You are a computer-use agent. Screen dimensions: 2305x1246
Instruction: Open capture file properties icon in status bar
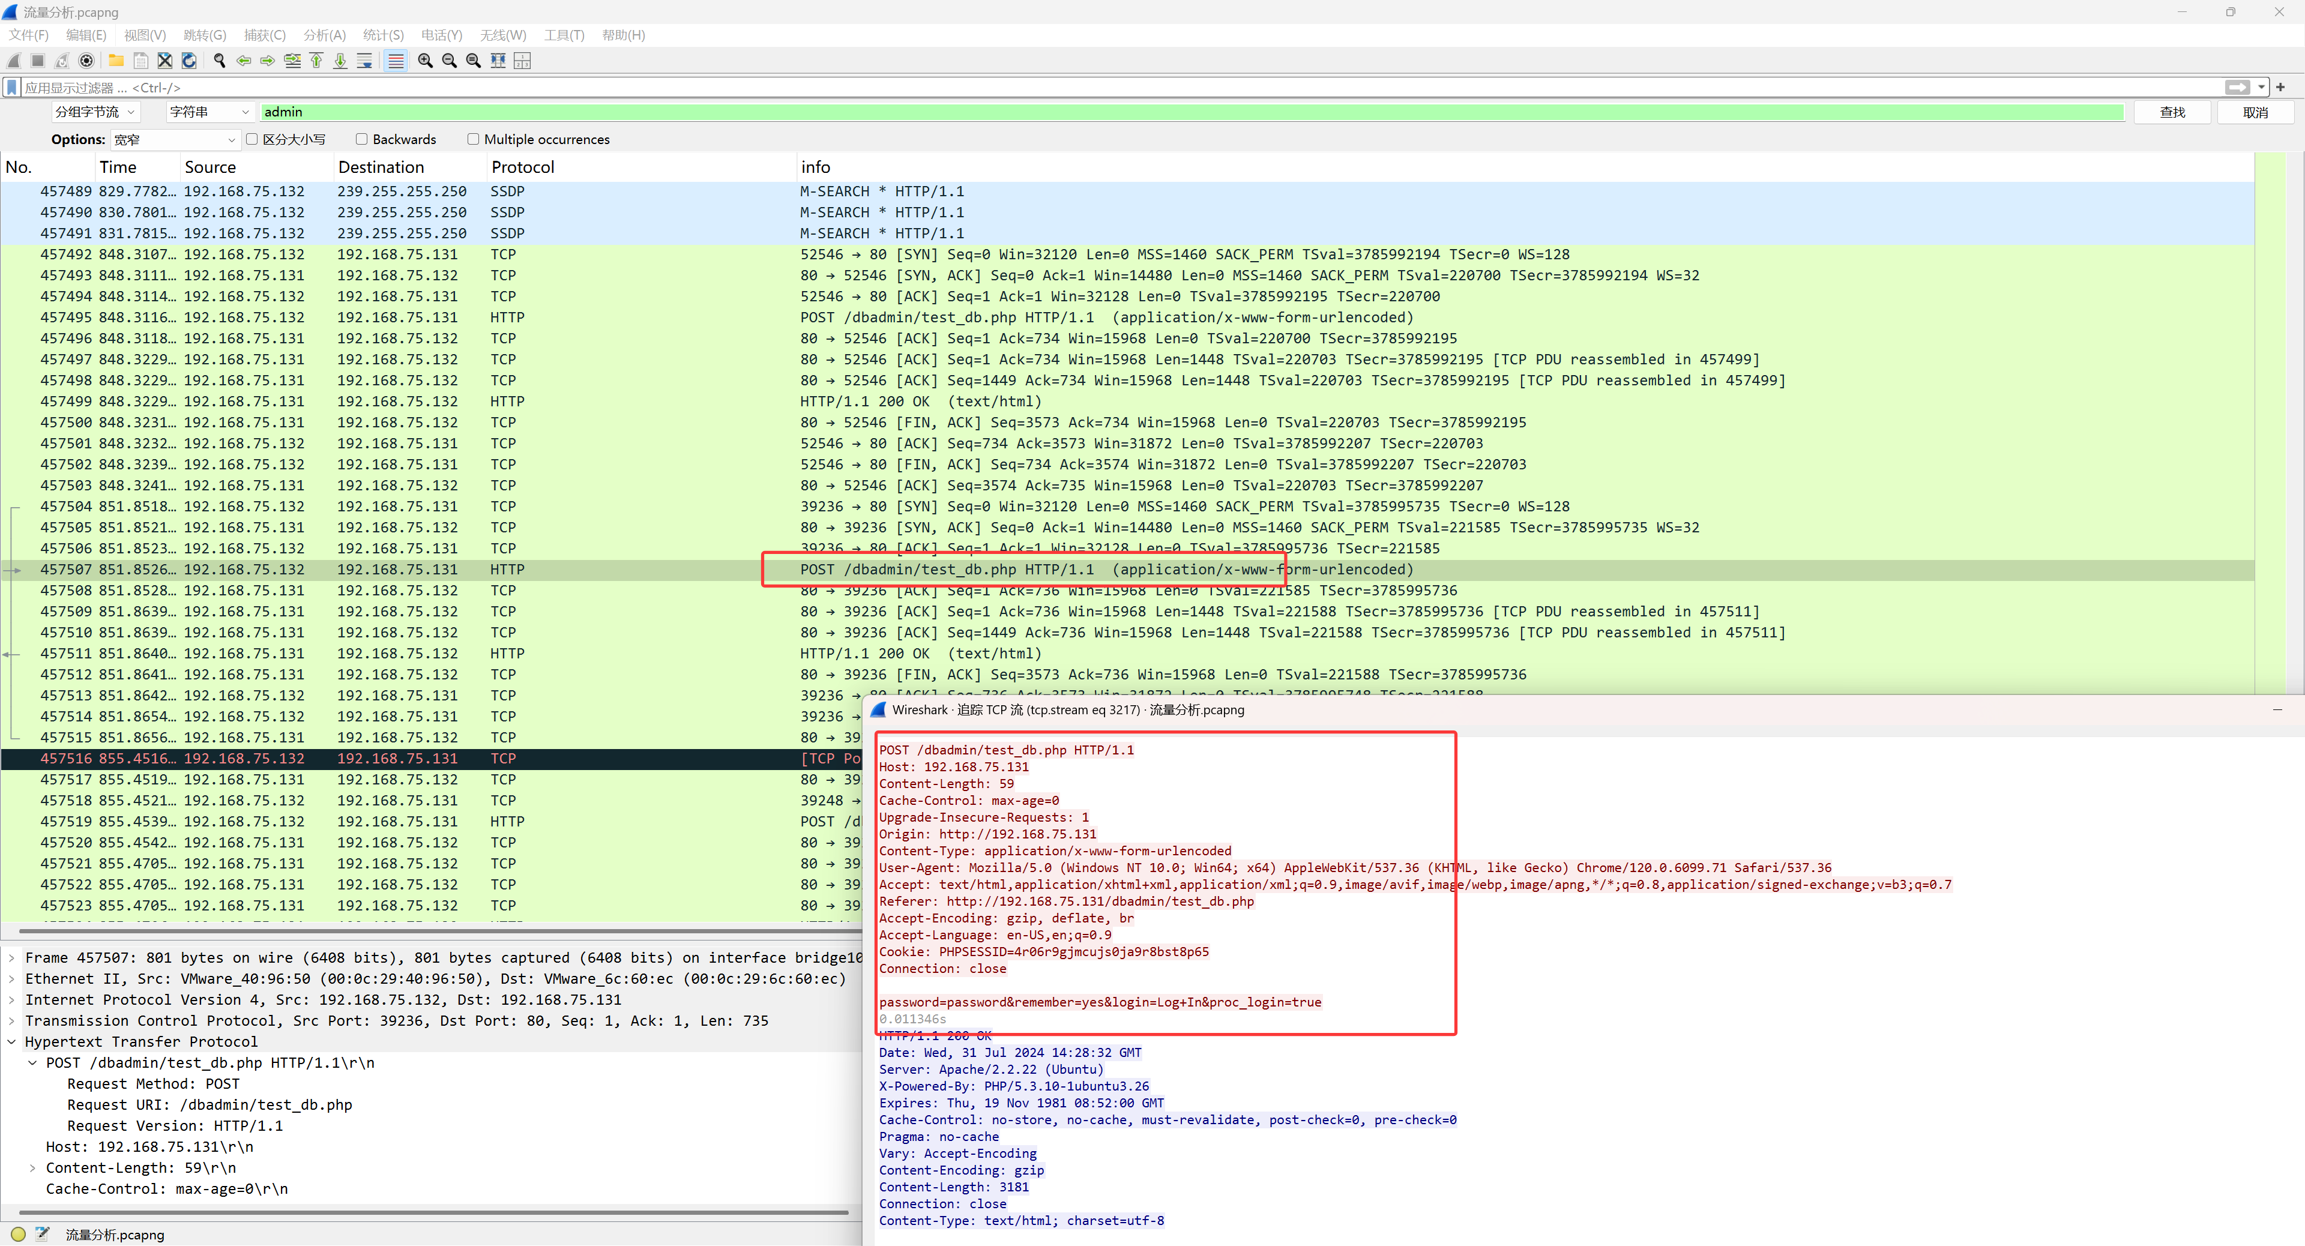(42, 1235)
